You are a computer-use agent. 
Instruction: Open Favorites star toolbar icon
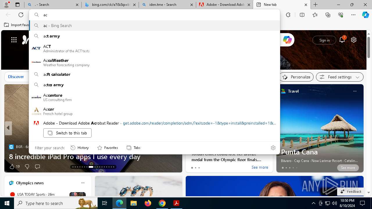pos(315,15)
